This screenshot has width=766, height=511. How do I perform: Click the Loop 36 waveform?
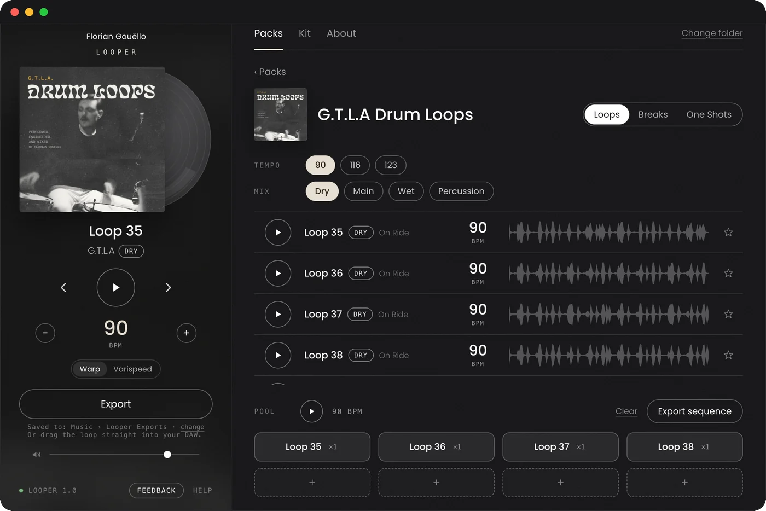click(x=608, y=274)
